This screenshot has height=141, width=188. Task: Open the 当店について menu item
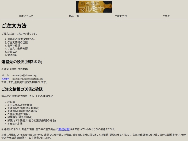26,16
